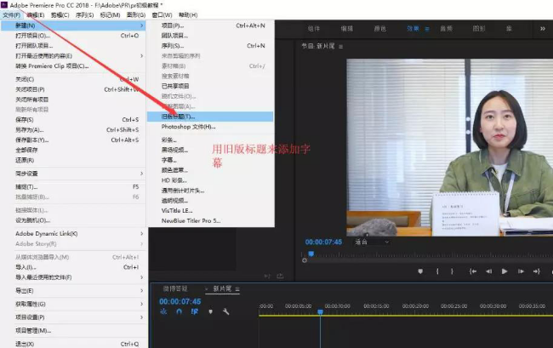Click 退出(X) to quit Premiere

click(73, 344)
